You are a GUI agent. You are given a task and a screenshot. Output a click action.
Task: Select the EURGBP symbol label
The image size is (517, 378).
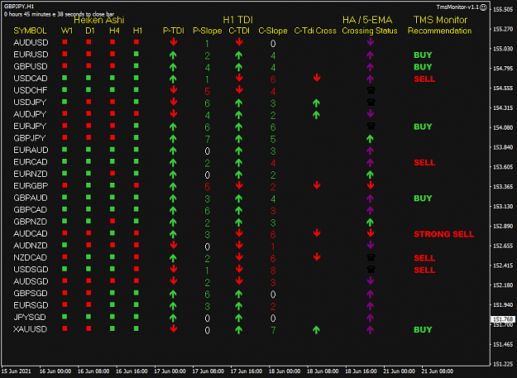(x=31, y=186)
